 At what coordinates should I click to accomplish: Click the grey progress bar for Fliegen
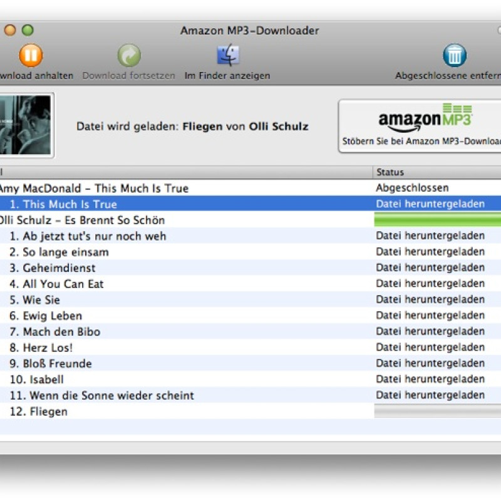(x=437, y=411)
